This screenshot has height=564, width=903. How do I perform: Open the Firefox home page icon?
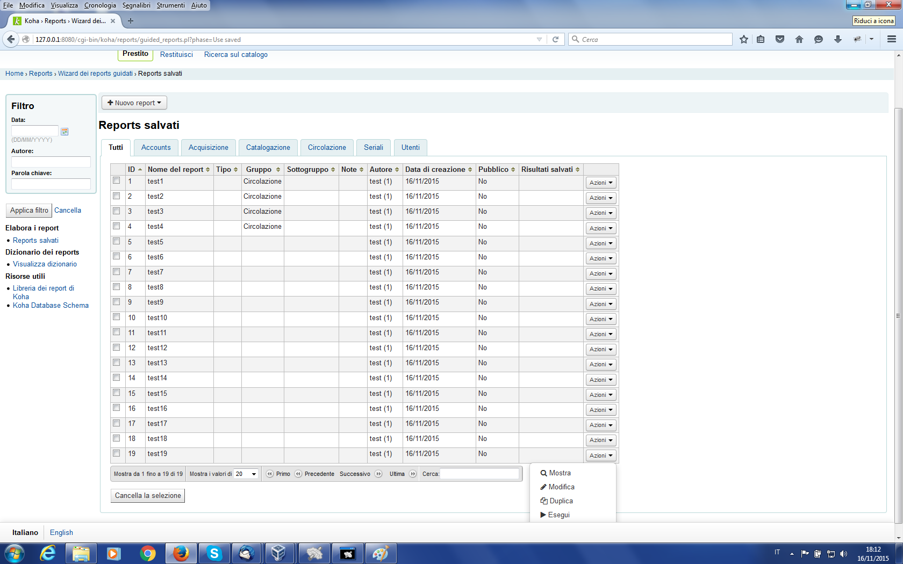pyautogui.click(x=799, y=39)
